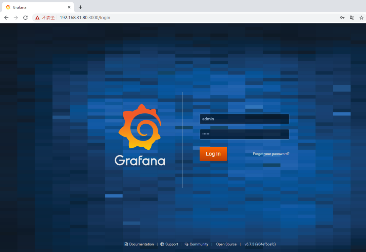This screenshot has width=366, height=252.
Task: Open the Documentation footer link
Action: click(x=139, y=244)
